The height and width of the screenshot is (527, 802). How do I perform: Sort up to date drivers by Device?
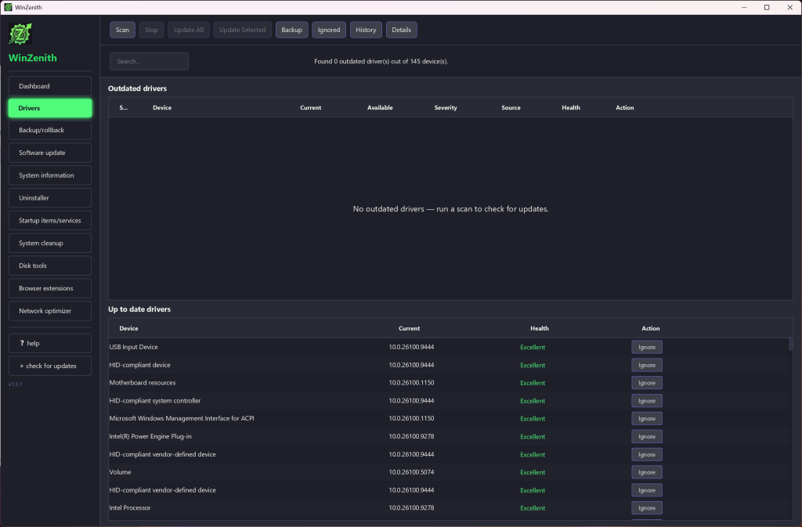128,328
